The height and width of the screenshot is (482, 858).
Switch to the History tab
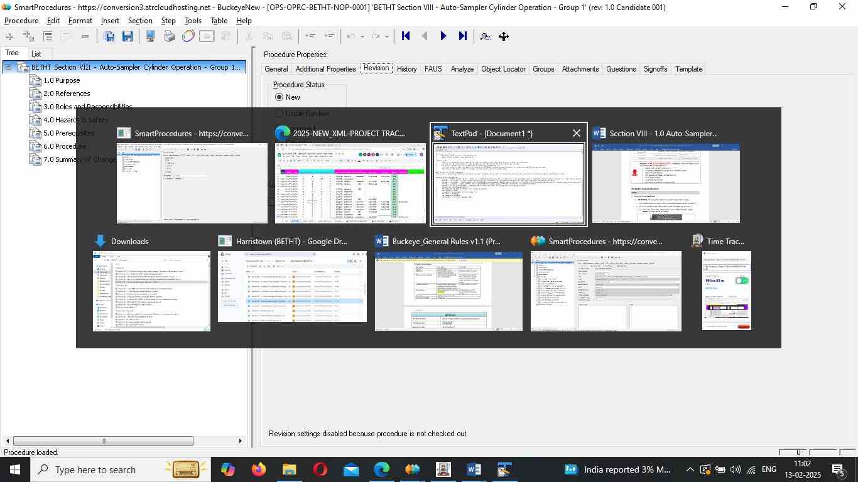tap(406, 69)
